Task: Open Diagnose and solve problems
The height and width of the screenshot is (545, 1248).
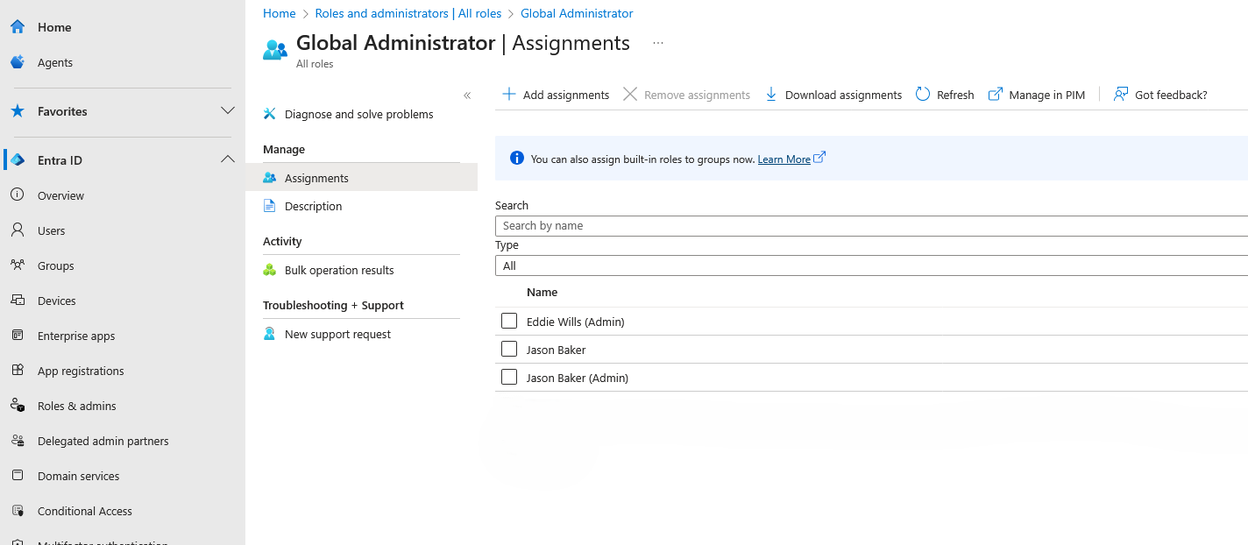Action: [x=358, y=115]
